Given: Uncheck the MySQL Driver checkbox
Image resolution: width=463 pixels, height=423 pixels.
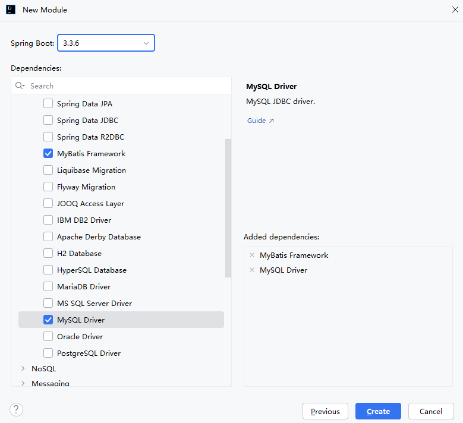Looking at the screenshot, I should coord(48,320).
